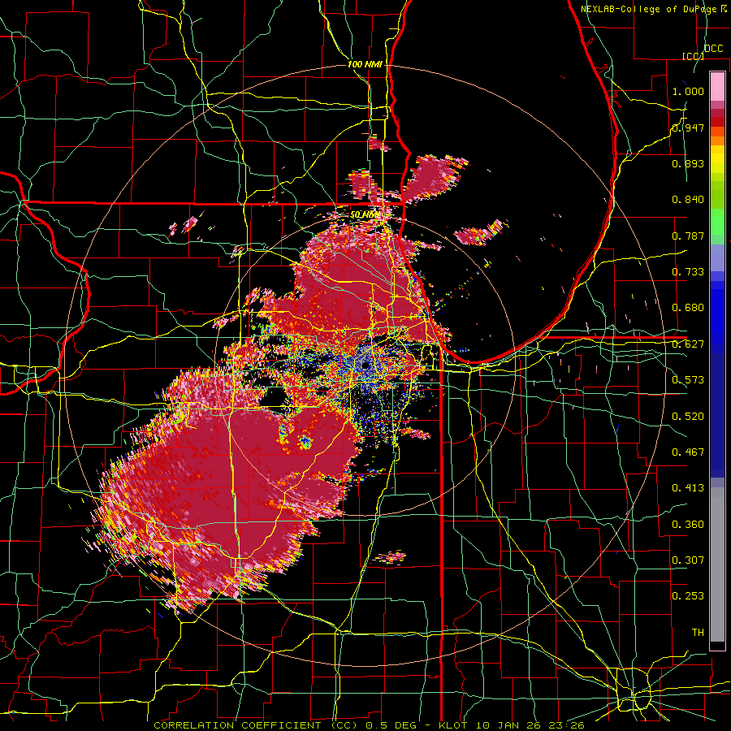Select the 0.893 legend value
731x731 pixels.
tap(688, 163)
